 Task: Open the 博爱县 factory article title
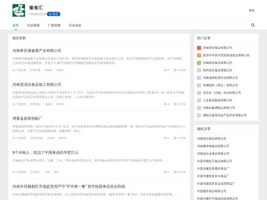(x=27, y=118)
